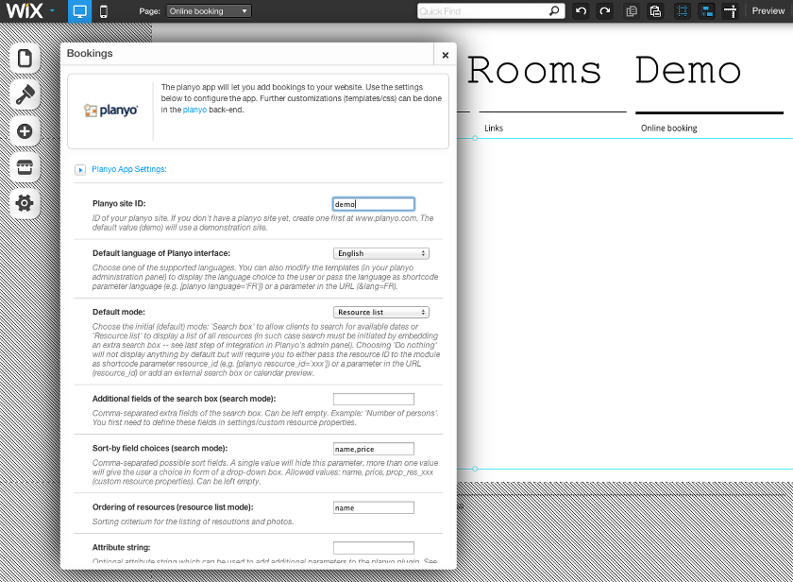Screen dimensions: 793x582
Task: Open the Default language dropdown
Action: pyautogui.click(x=380, y=253)
